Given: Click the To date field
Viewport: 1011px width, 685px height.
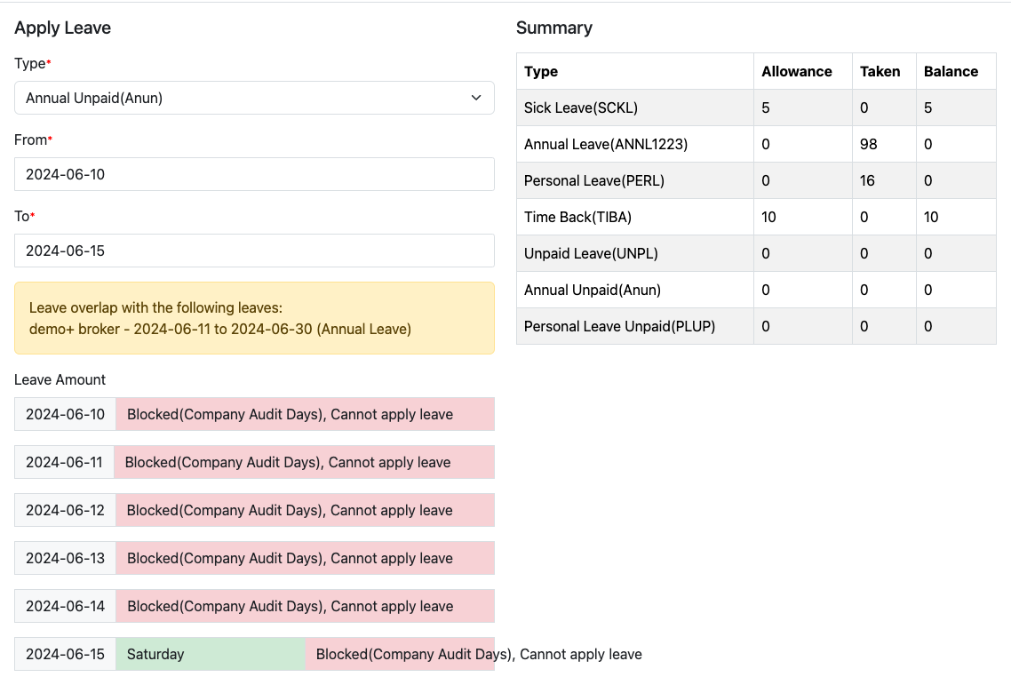Looking at the screenshot, I should [254, 251].
